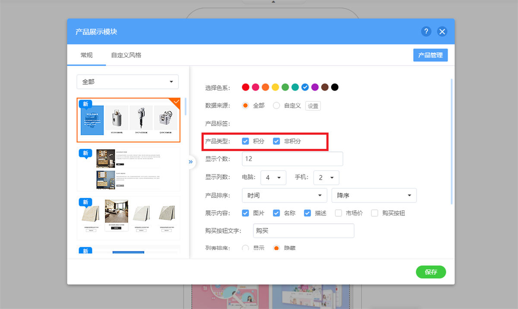Select the third template with tile products
The width and height of the screenshot is (518, 309).
(x=129, y=218)
